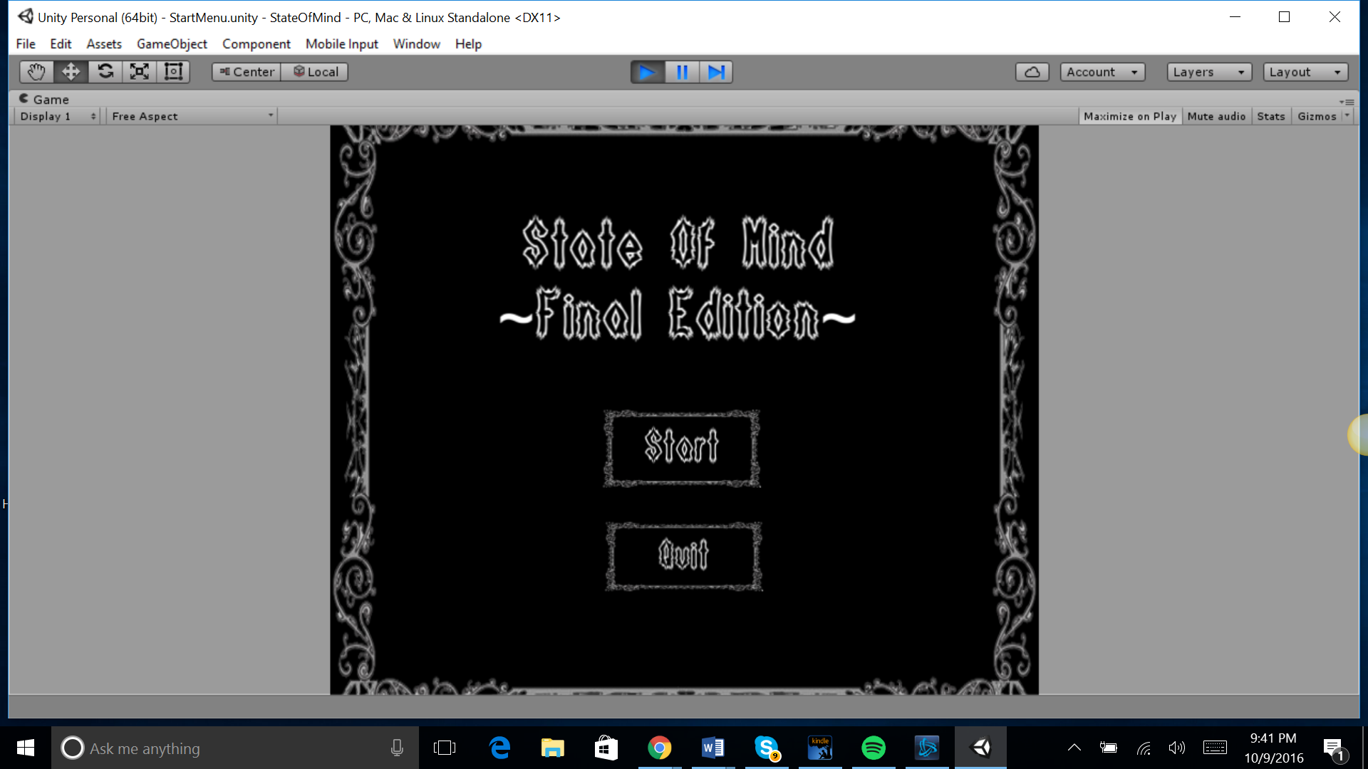
Task: Open the Component menu
Action: [x=256, y=44]
